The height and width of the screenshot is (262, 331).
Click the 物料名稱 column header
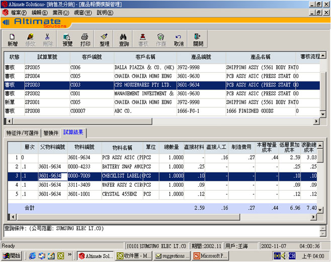click(x=122, y=148)
